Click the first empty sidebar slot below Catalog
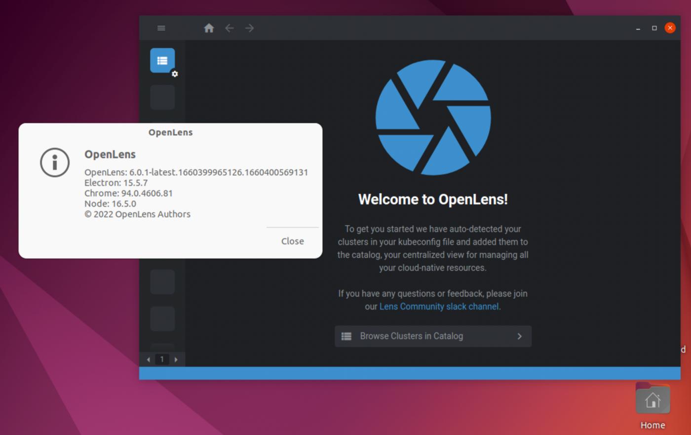Image resolution: width=691 pixels, height=435 pixels. coord(162,97)
